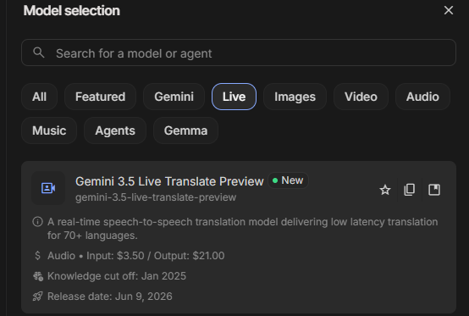Select the Live filter chip

234,97
